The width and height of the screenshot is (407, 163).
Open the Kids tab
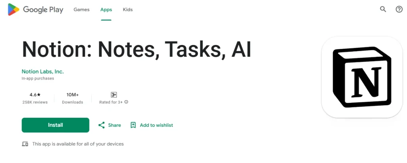coord(128,10)
